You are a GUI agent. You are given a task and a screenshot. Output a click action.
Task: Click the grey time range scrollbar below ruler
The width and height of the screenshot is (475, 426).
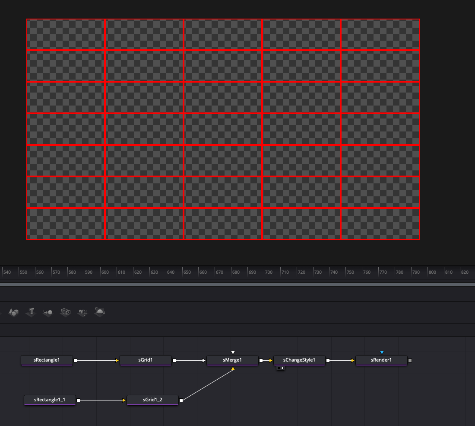237,284
